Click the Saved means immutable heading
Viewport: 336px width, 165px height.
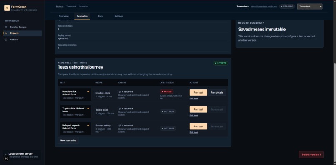click(262, 29)
